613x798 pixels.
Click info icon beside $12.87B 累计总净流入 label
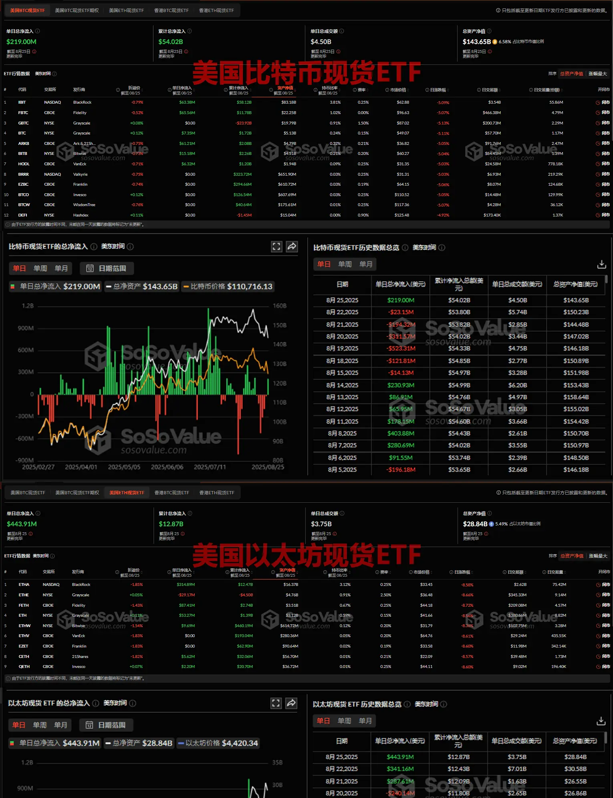(190, 513)
